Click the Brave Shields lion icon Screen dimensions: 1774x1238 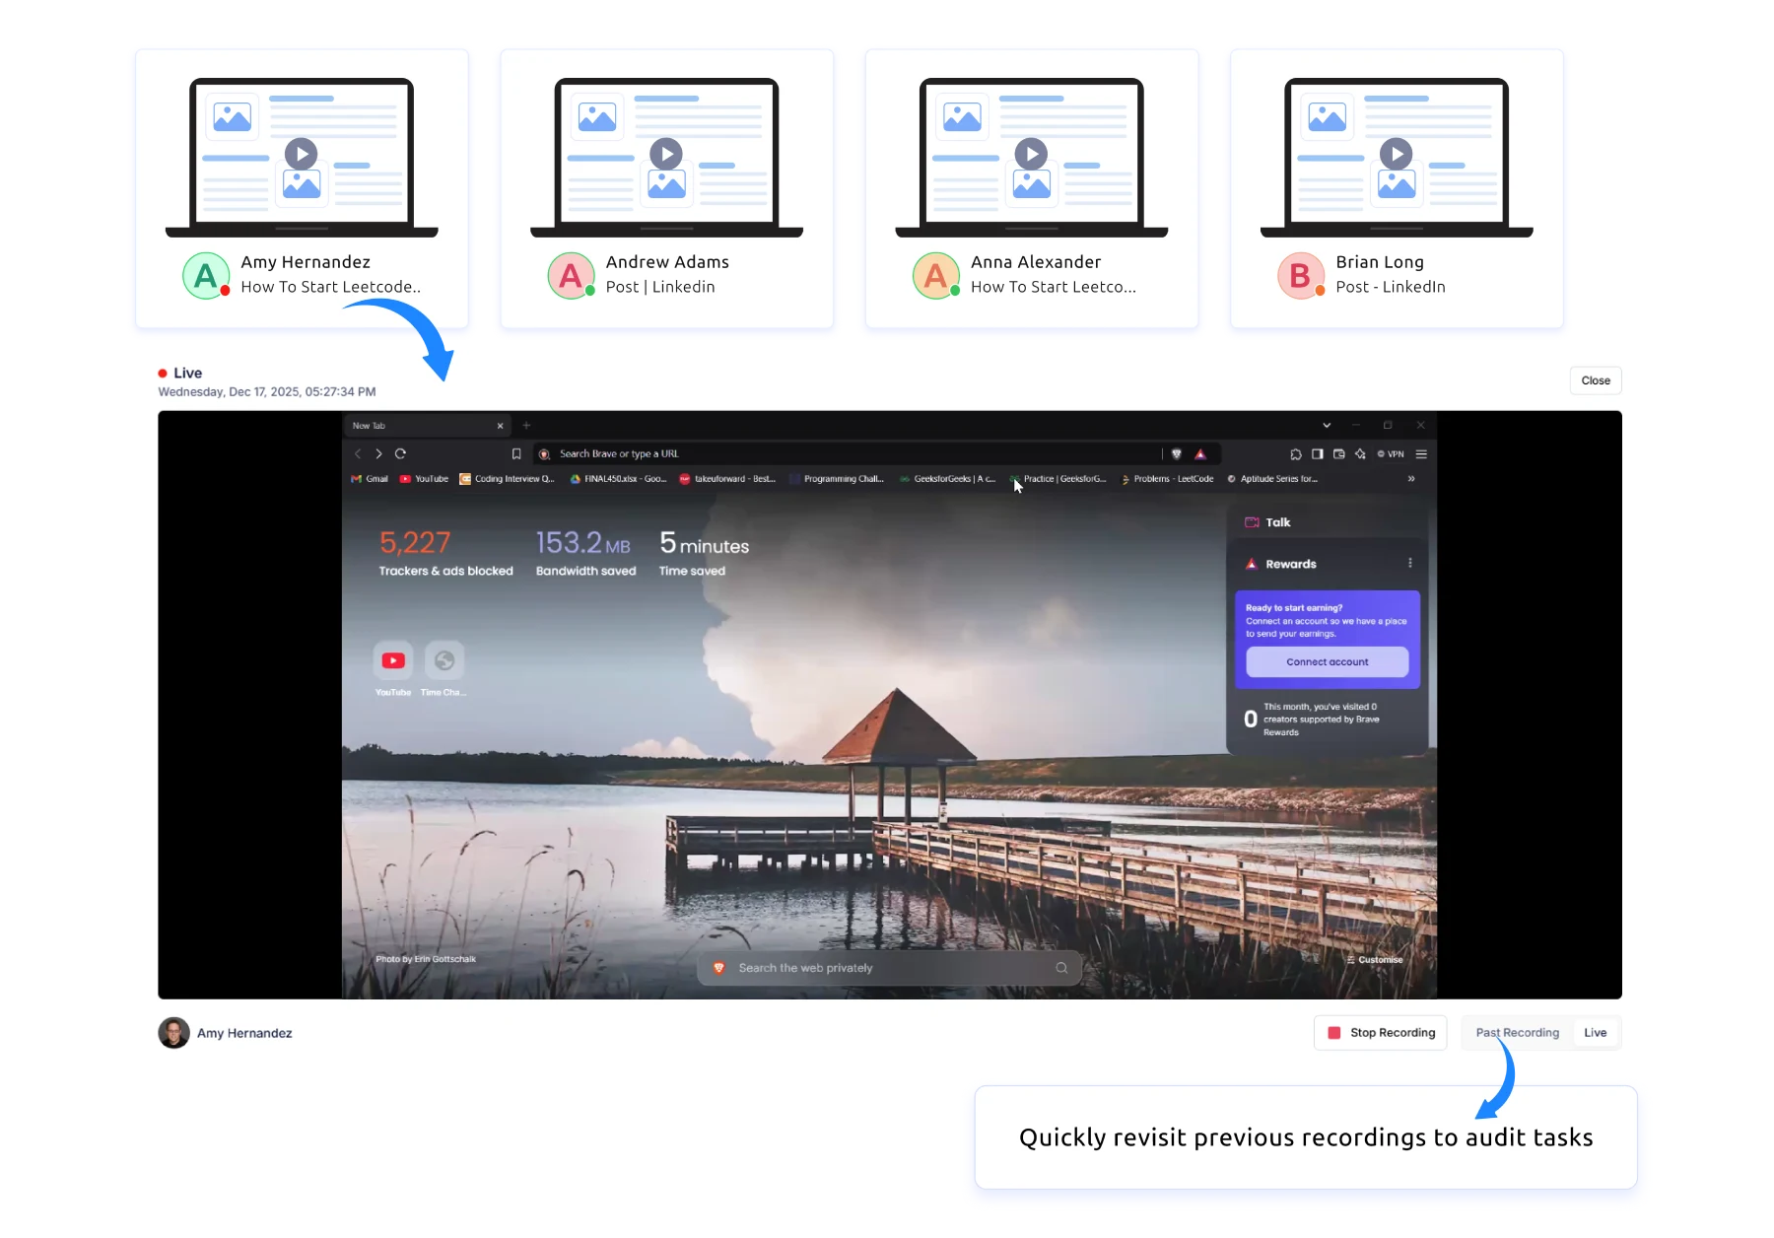(x=1176, y=454)
